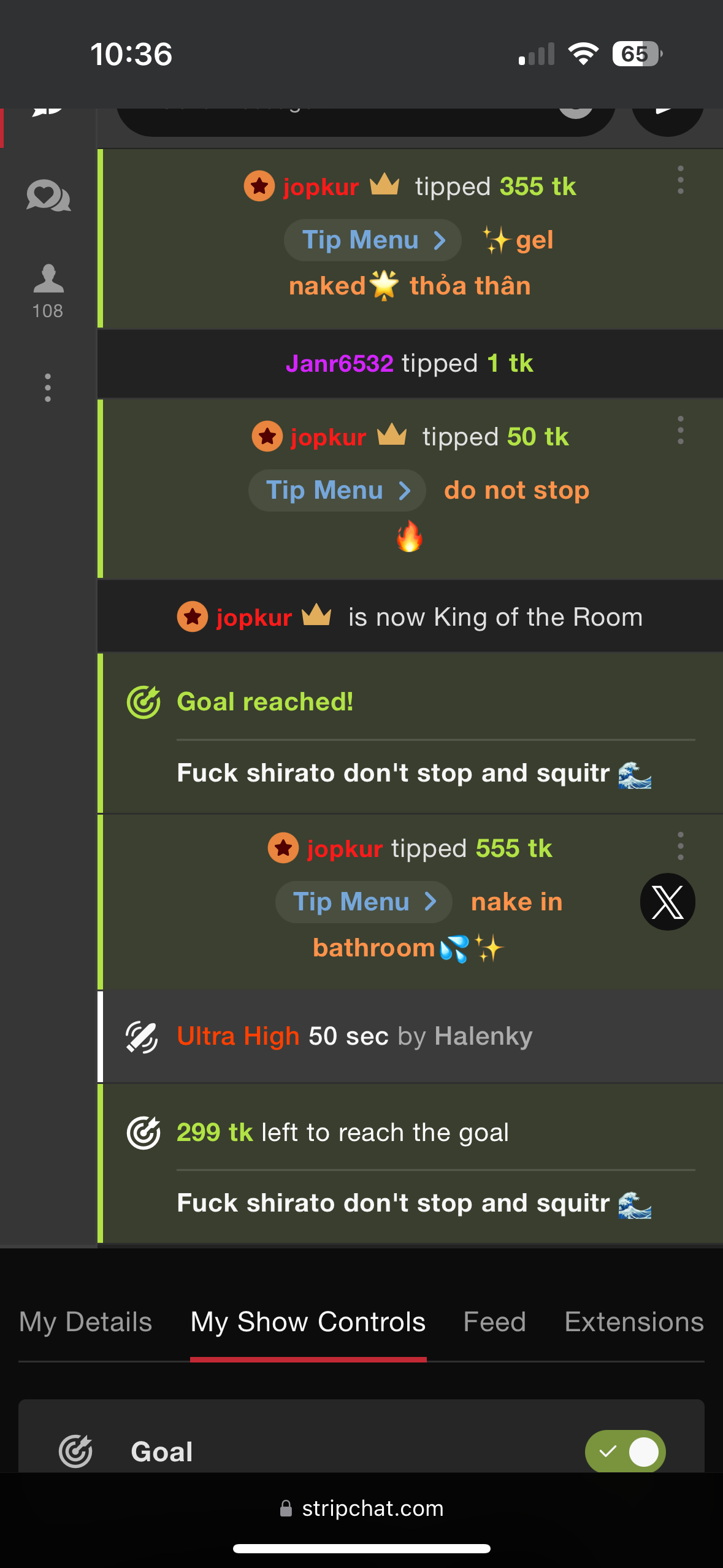Toggle the Goal switch off
723x1568 pixels.
[625, 1451]
